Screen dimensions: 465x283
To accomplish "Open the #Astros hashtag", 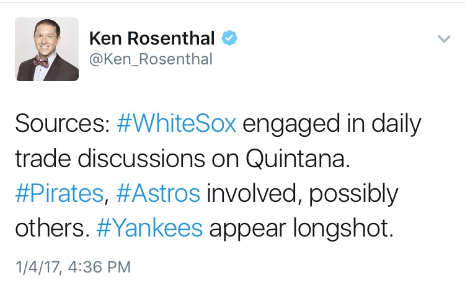I will tap(158, 193).
